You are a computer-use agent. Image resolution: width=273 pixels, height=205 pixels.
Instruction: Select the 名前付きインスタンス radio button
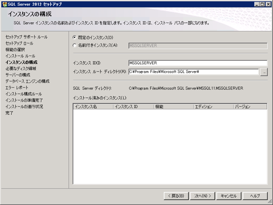75,45
